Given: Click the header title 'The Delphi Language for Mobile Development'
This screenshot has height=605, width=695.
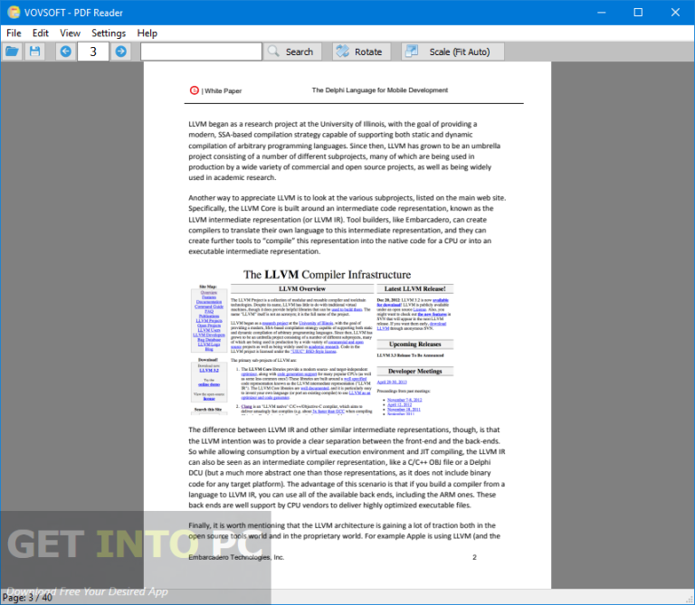Looking at the screenshot, I should tap(380, 90).
